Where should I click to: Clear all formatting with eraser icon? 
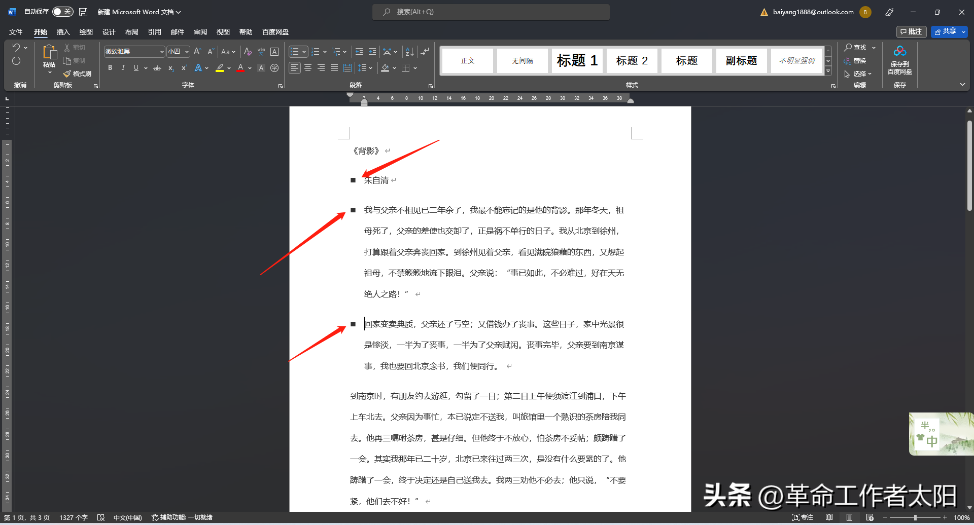point(248,52)
